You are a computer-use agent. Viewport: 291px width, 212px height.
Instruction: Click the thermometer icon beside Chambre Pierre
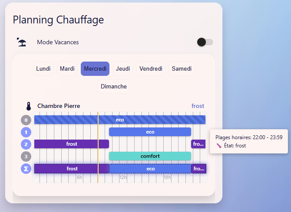click(28, 106)
